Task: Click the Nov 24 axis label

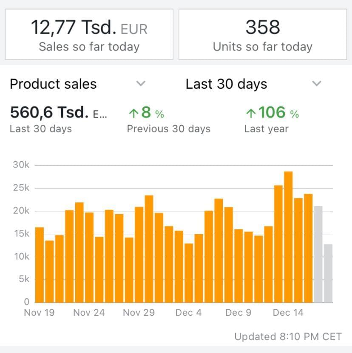Action: pos(88,313)
